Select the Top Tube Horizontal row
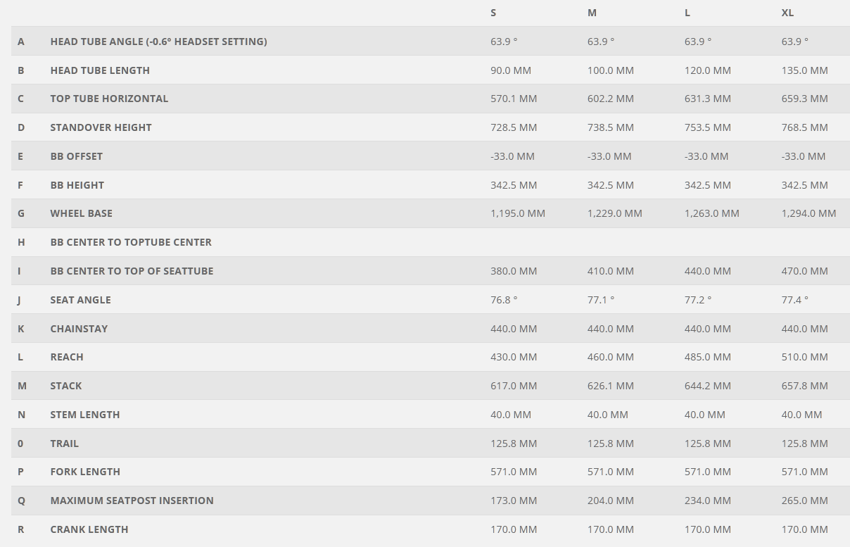 coord(431,99)
